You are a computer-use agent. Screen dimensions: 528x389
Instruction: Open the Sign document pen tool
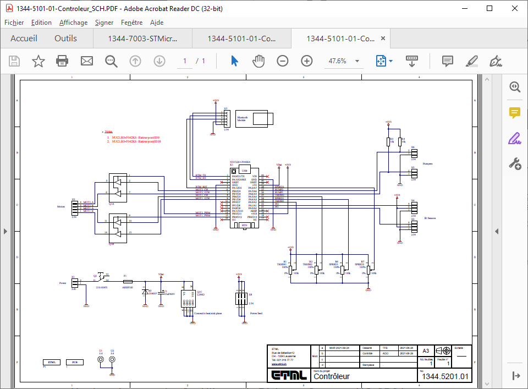[x=496, y=61]
